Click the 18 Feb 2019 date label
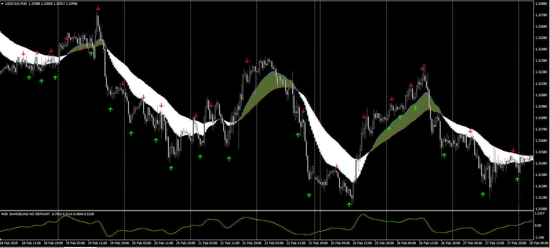This screenshot has height=248, width=550. [x=9, y=243]
